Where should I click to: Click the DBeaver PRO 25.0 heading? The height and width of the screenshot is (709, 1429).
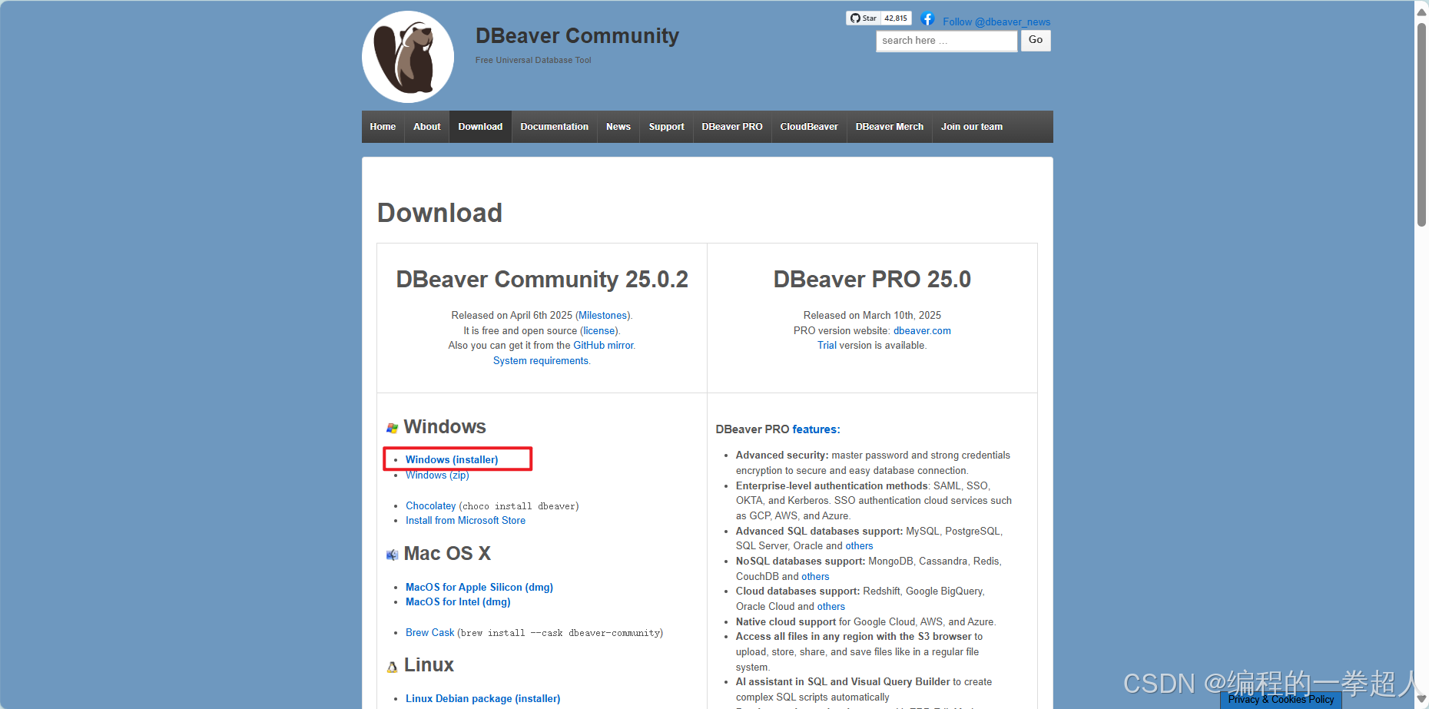point(872,280)
